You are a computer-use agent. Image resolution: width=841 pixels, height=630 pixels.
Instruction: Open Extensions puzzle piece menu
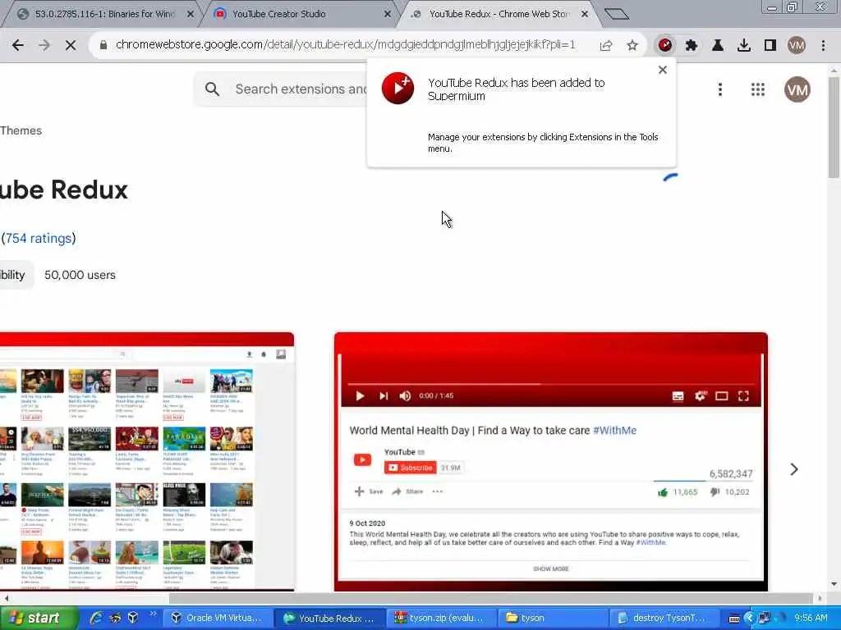pyautogui.click(x=692, y=46)
